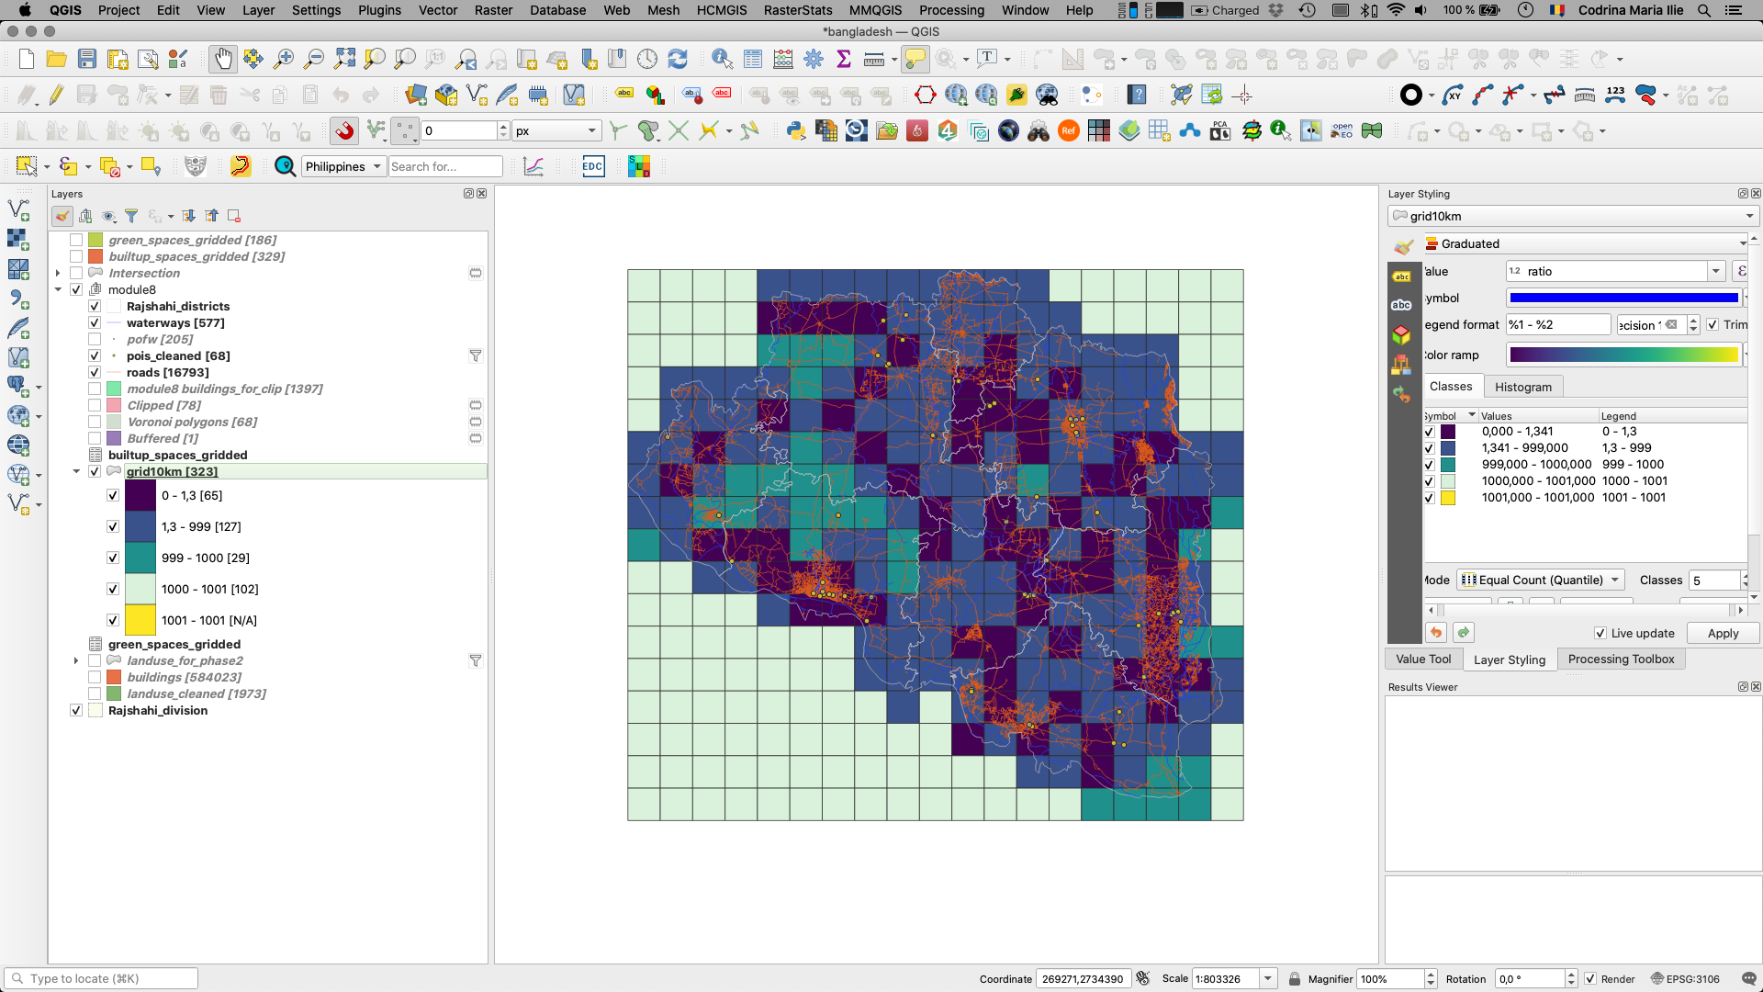Enable pofw [205] layer visibility
The width and height of the screenshot is (1763, 992).
(x=95, y=340)
